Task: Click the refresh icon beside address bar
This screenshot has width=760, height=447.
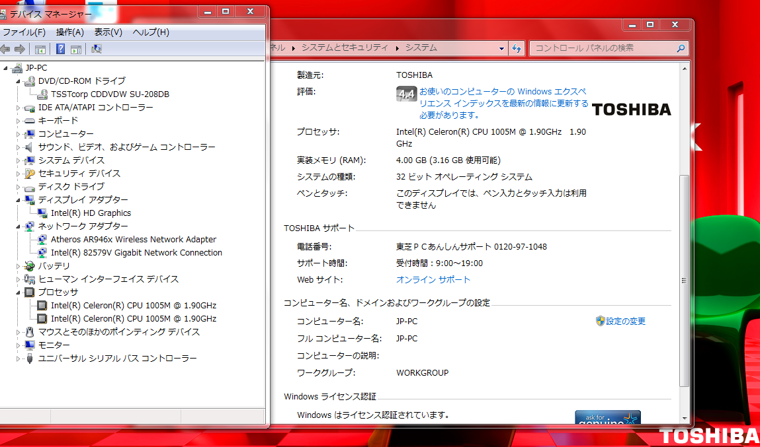Action: (516, 48)
